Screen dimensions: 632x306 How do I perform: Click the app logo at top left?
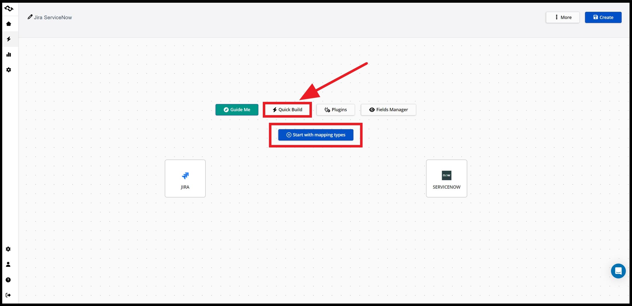point(9,9)
